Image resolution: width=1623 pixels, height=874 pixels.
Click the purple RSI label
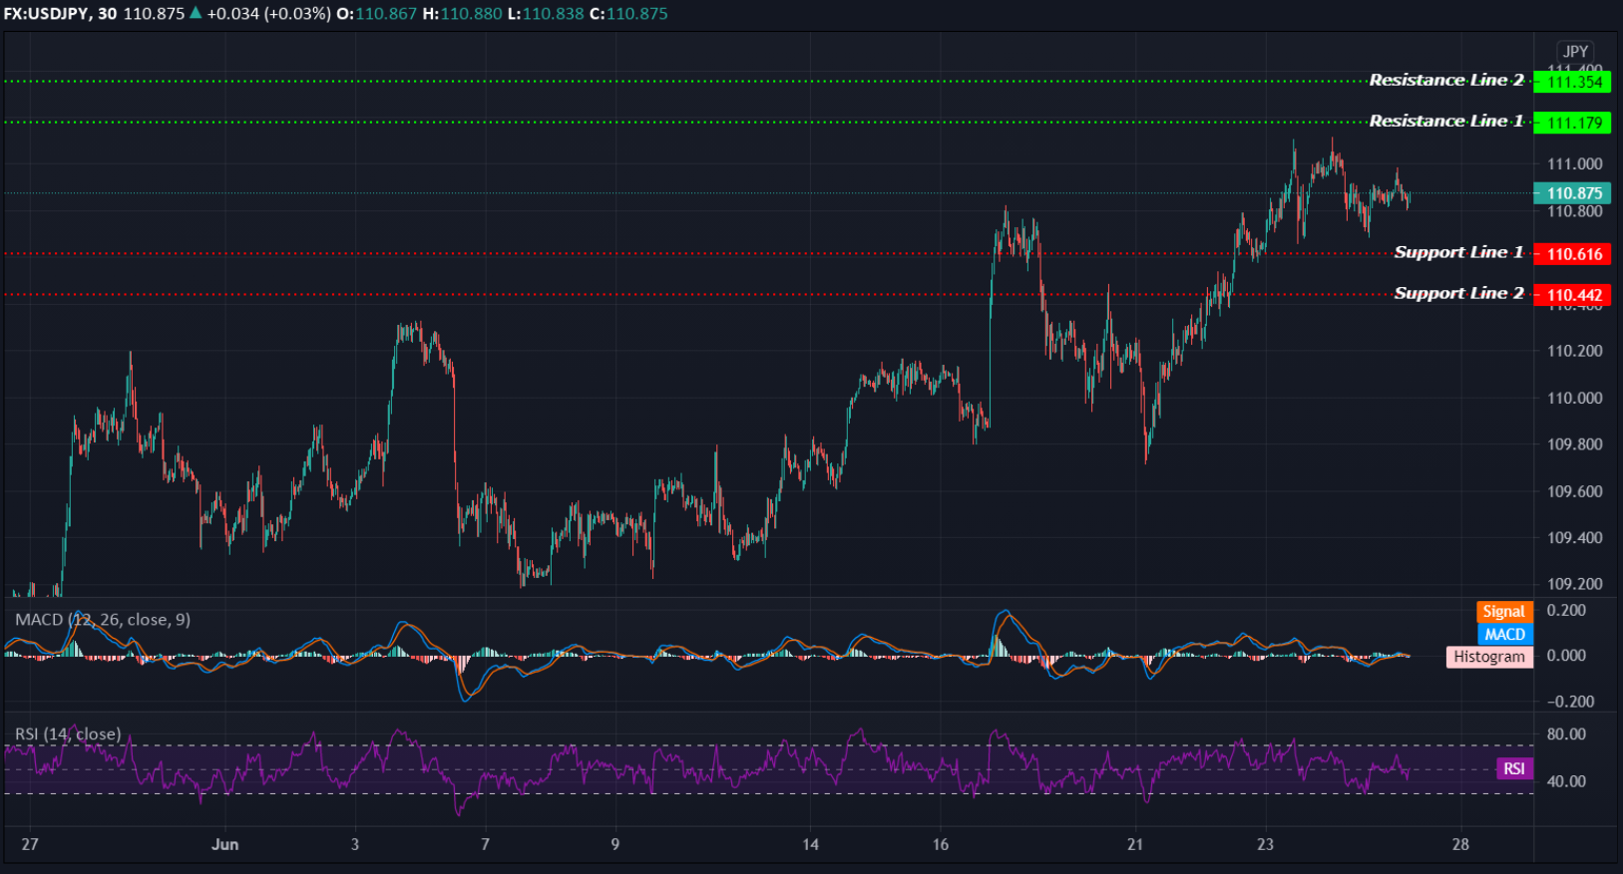tap(1514, 768)
